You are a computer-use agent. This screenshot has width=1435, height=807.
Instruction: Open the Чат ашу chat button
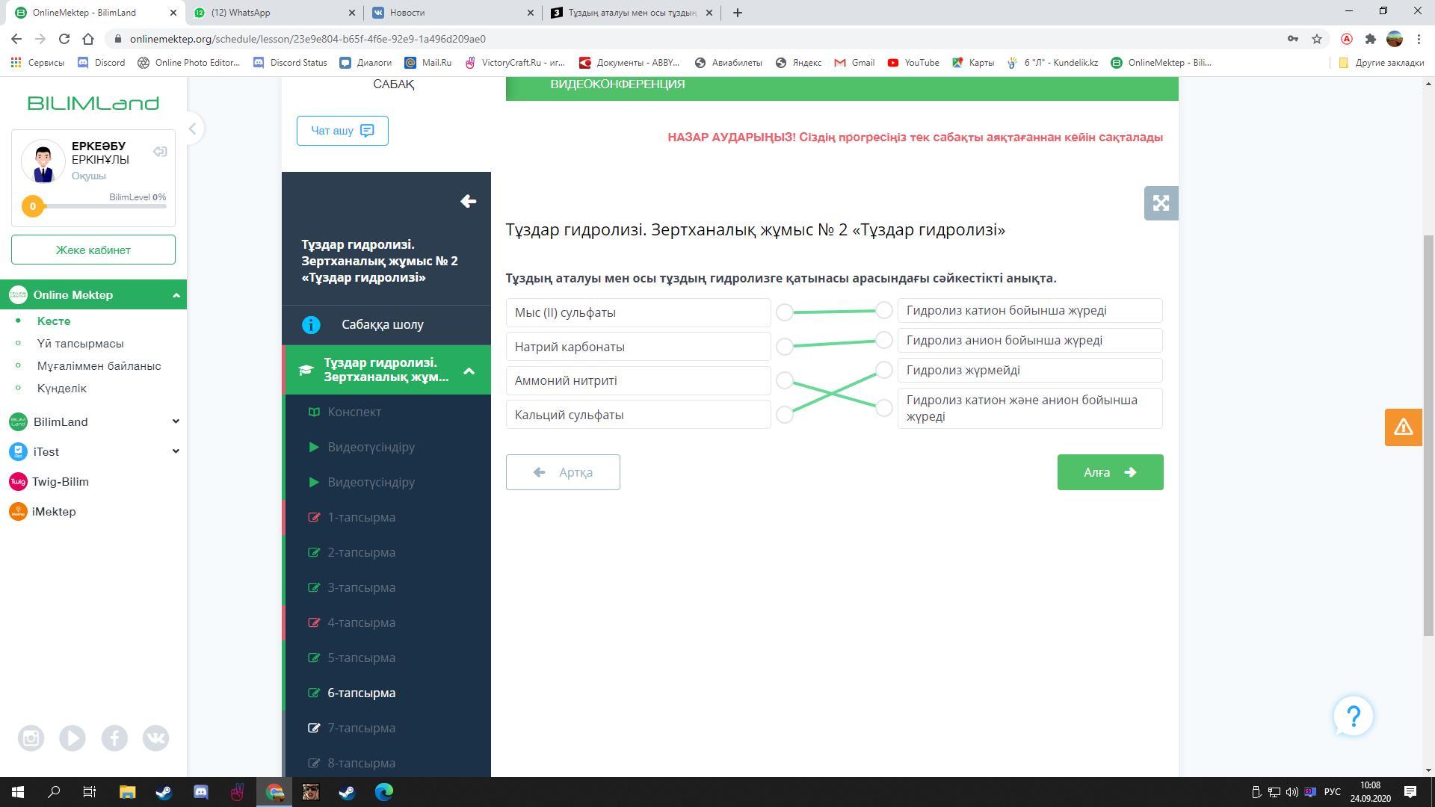tap(342, 131)
